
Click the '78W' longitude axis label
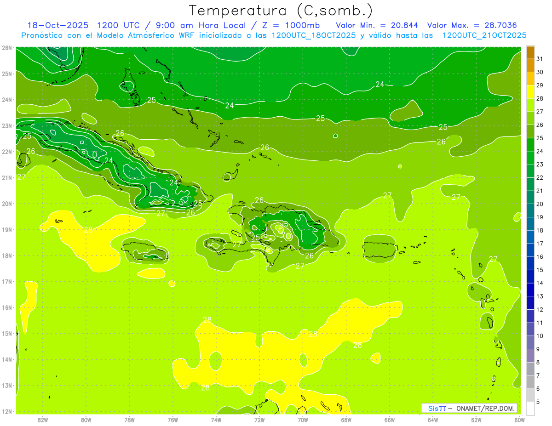[129, 420]
